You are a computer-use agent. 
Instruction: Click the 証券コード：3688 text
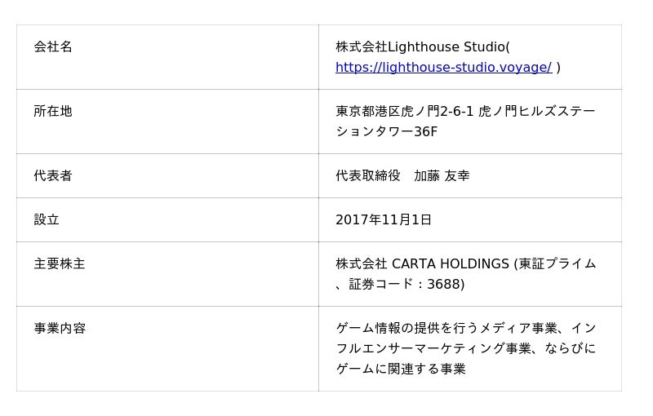[x=404, y=285]
